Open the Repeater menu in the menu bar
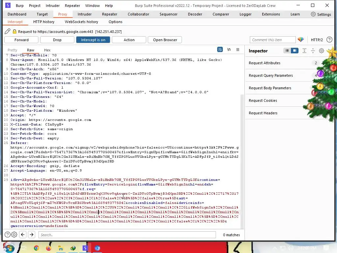337x253 pixels. 72,6
